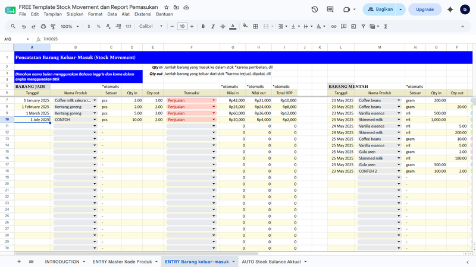Open version history clock icon
Image resolution: width=476 pixels, height=267 pixels.
point(315,9)
